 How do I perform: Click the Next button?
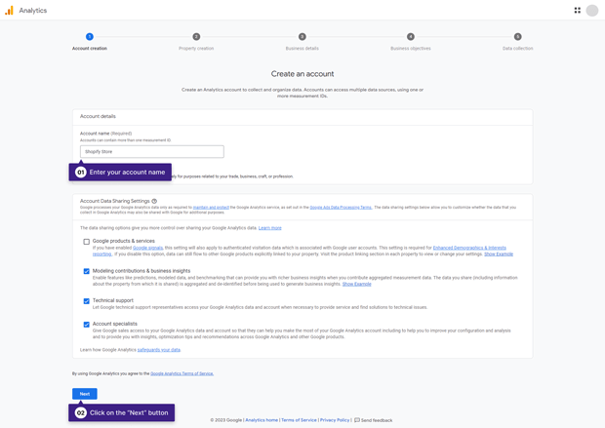84,394
